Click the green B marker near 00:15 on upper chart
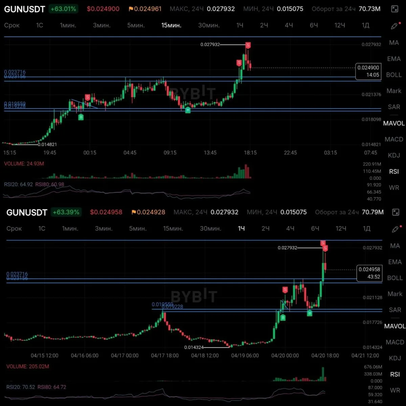Image resolution: width=406 pixels, height=406 pixels. (81, 117)
